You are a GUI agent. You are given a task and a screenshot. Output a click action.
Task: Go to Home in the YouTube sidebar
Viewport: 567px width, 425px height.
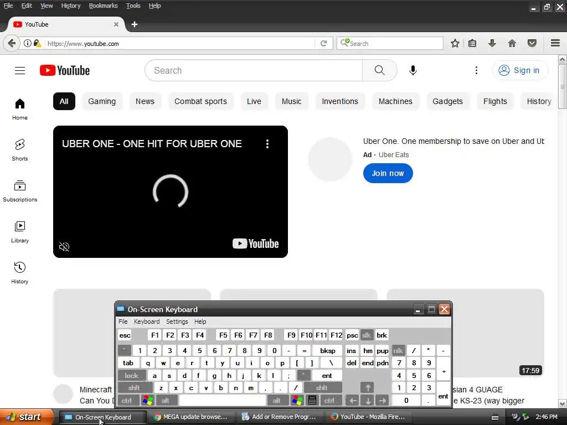click(x=20, y=109)
